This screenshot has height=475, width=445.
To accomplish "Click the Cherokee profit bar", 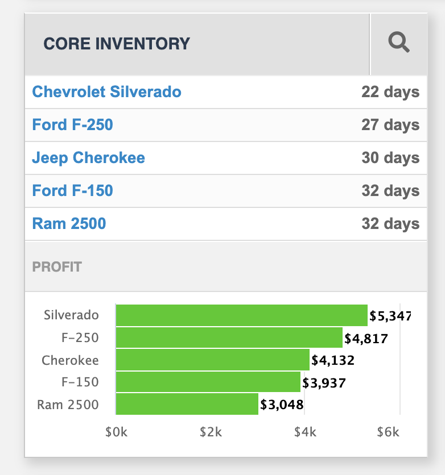I will pos(212,360).
